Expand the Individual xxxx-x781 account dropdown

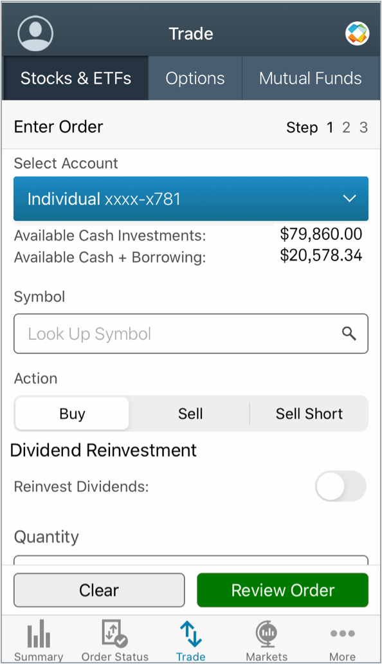click(190, 199)
